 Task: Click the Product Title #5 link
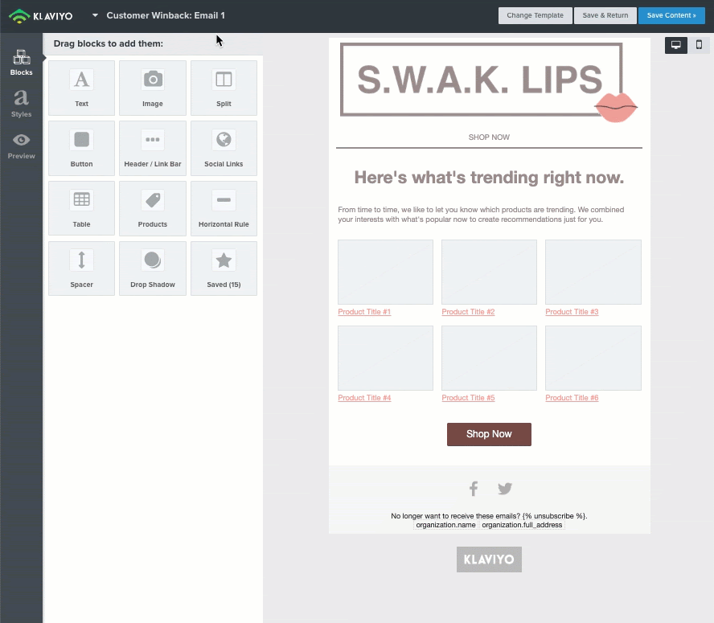(468, 398)
